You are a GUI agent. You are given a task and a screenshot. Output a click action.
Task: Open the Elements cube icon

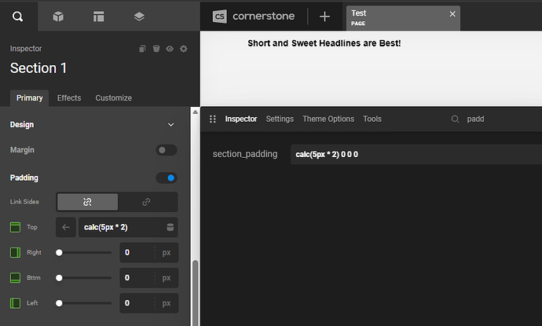pyautogui.click(x=58, y=16)
